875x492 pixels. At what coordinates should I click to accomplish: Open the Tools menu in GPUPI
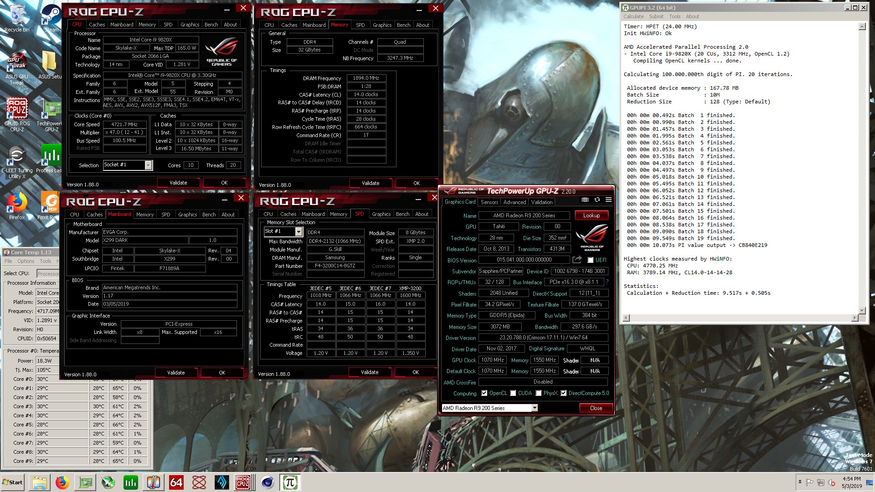coord(675,16)
